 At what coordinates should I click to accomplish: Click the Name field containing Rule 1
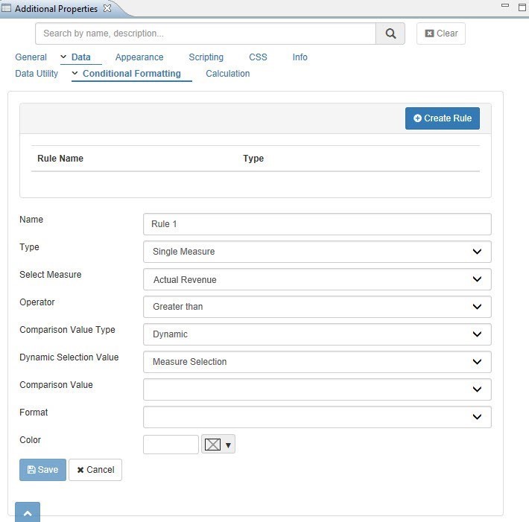(317, 224)
